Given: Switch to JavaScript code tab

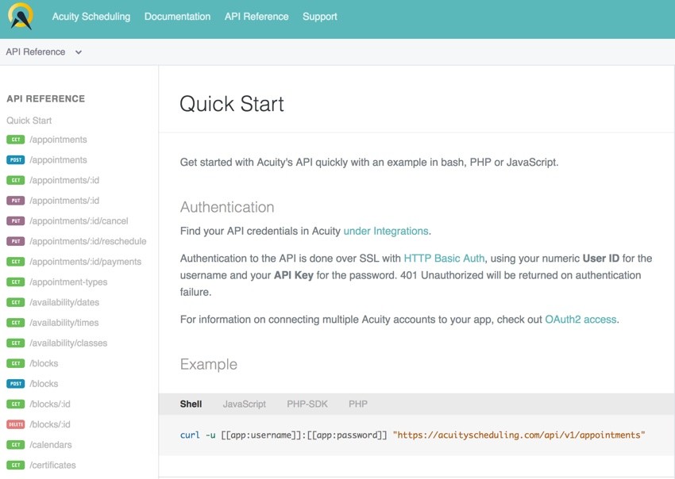Looking at the screenshot, I should pyautogui.click(x=244, y=404).
